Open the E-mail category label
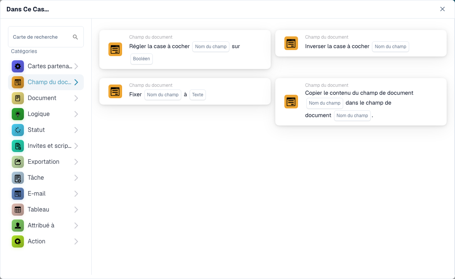Screen dimensions: 455x279 point(37,194)
